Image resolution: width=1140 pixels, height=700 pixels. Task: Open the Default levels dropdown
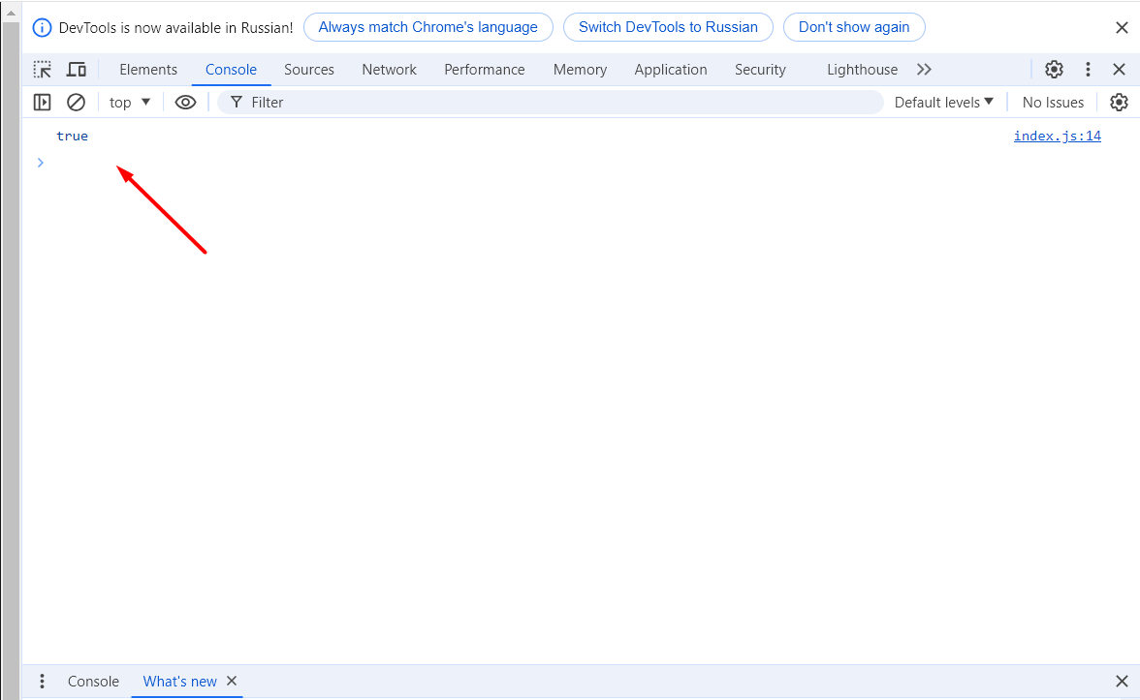(944, 103)
